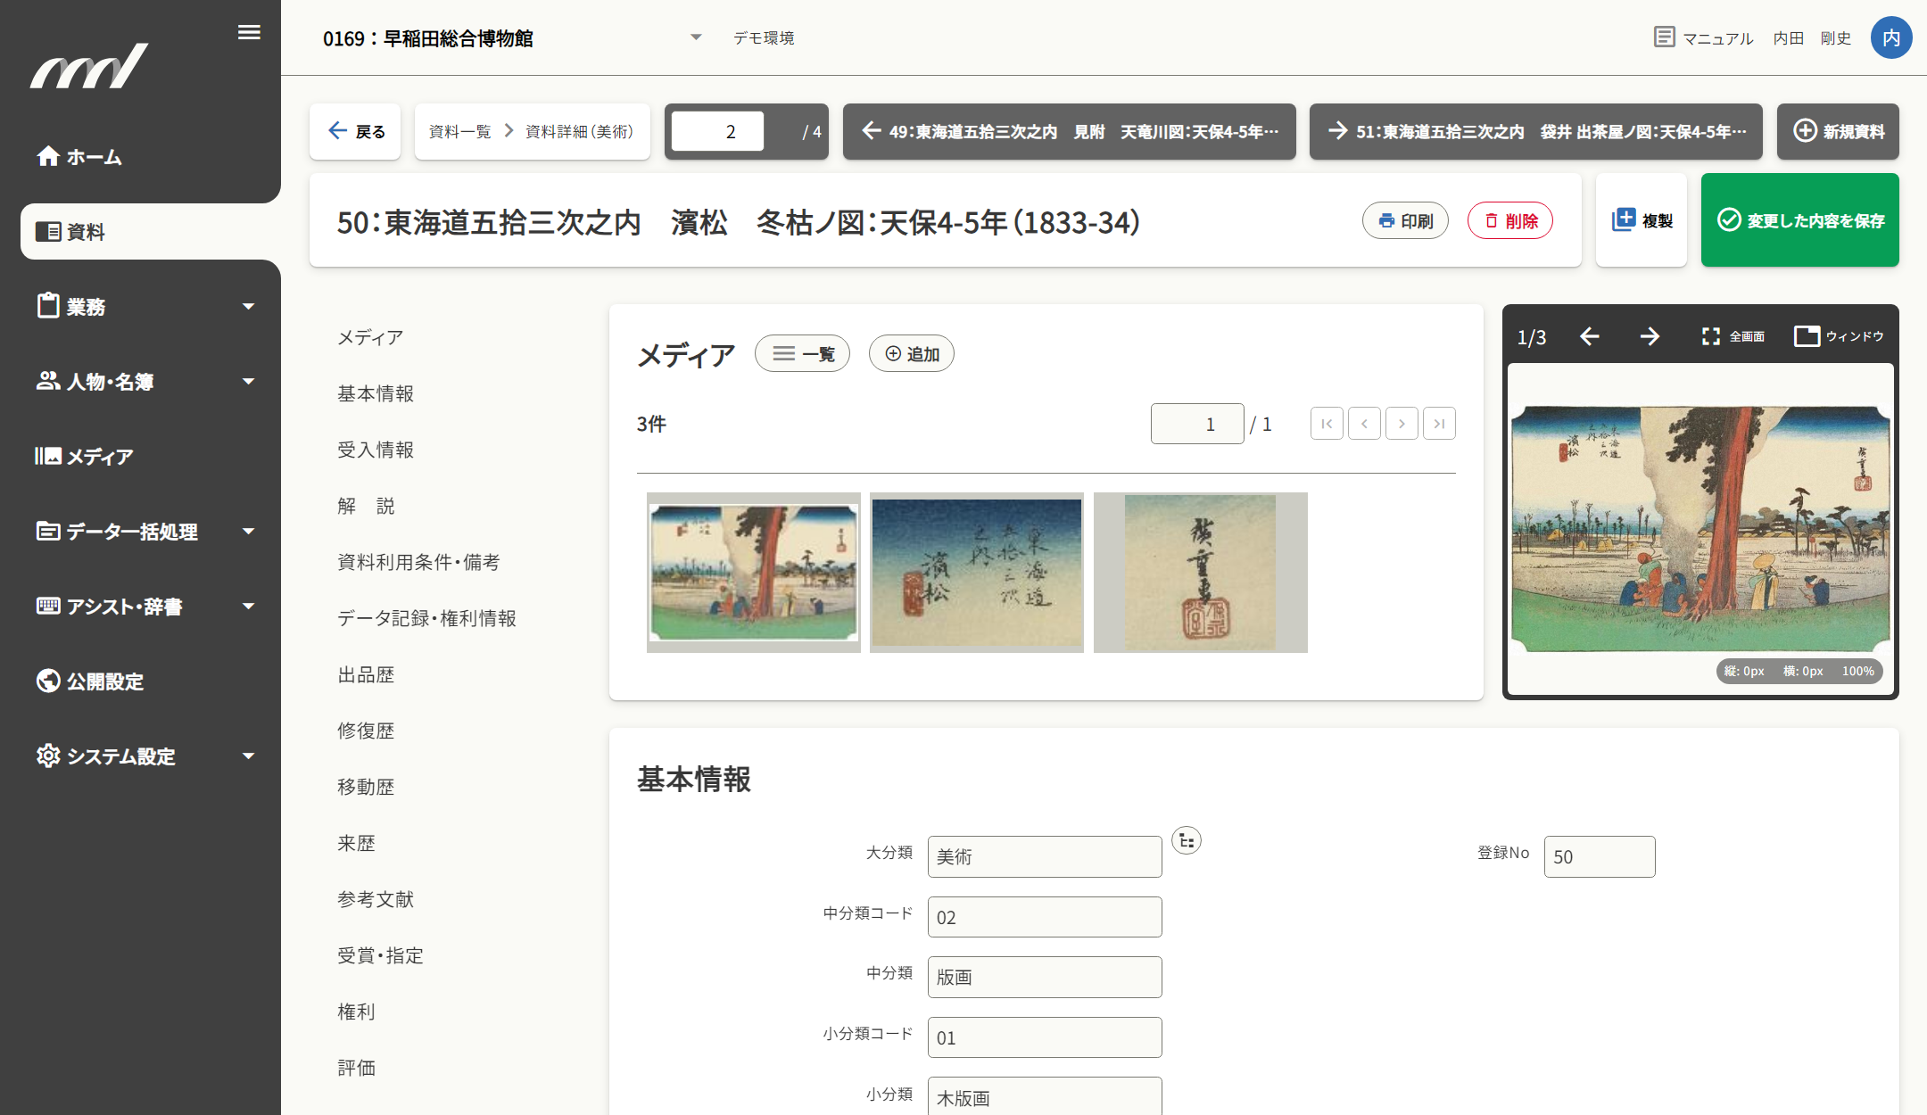The image size is (1927, 1115).
Task: Show next image in the viewer panel
Action: pyautogui.click(x=1650, y=336)
